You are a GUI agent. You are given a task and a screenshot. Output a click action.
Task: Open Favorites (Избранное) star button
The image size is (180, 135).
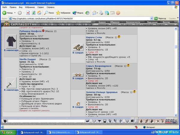point(63,13)
